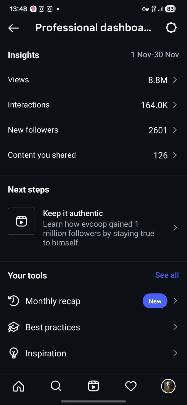187x405 pixels.
Task: Tap the New badge on Monthly recap
Action: 155,301
